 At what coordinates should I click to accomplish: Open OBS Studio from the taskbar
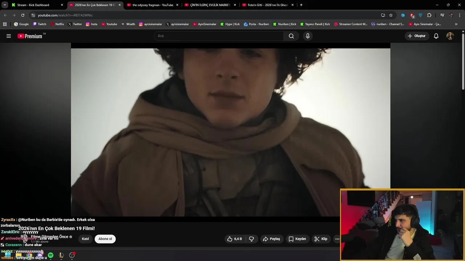(72, 255)
